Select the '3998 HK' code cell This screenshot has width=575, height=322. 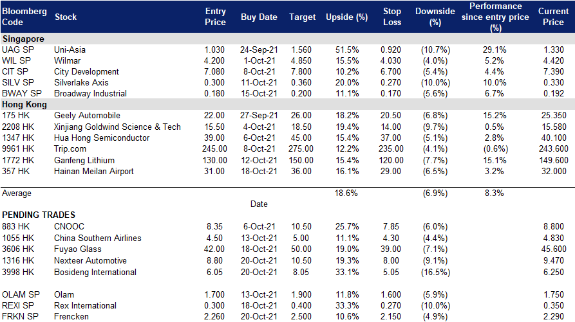pyautogui.click(x=18, y=273)
